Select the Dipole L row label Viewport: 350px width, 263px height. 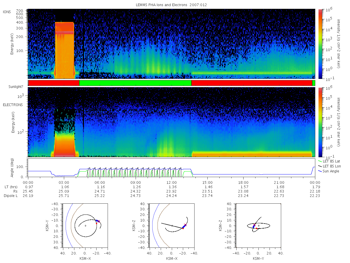(x=10, y=195)
